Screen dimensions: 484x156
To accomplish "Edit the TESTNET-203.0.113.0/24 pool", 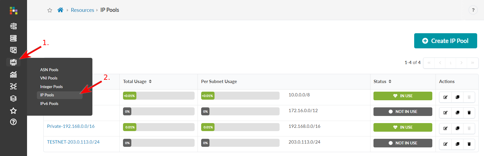I will tap(445, 144).
